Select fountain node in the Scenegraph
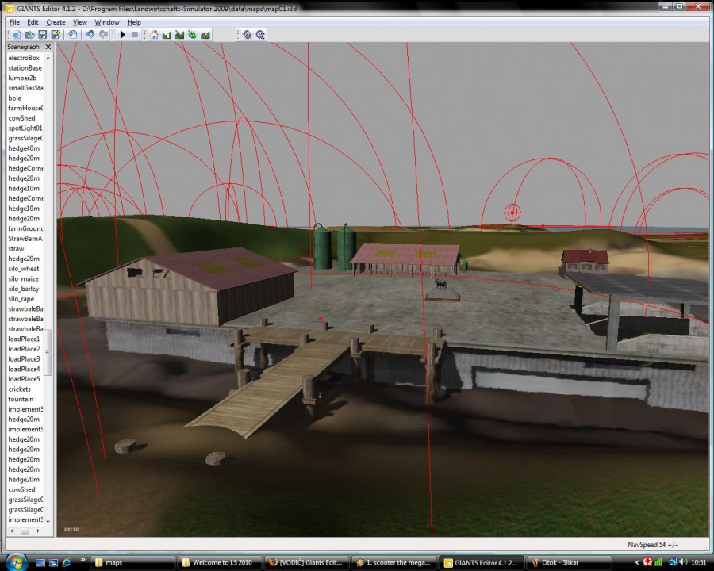714x571 pixels. (x=21, y=399)
